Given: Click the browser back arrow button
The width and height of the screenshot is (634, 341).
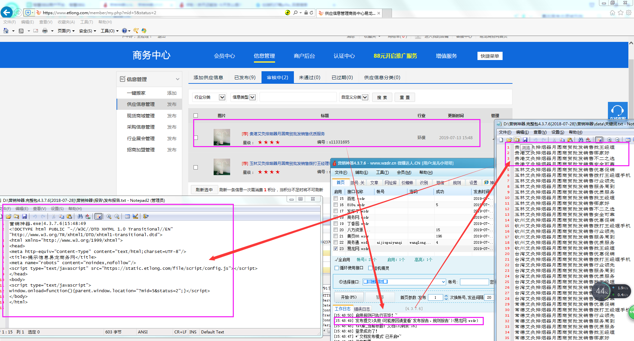Looking at the screenshot, I should [x=7, y=13].
